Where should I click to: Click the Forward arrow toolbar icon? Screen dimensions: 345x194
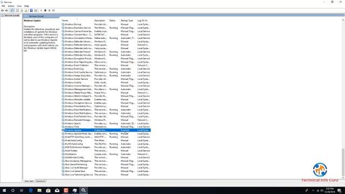[6, 11]
